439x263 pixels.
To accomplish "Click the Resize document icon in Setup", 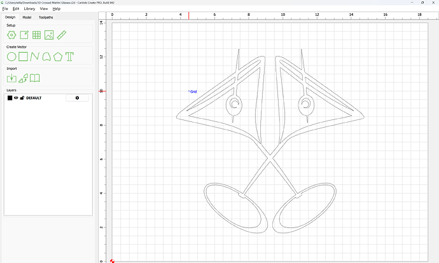I will coord(24,35).
